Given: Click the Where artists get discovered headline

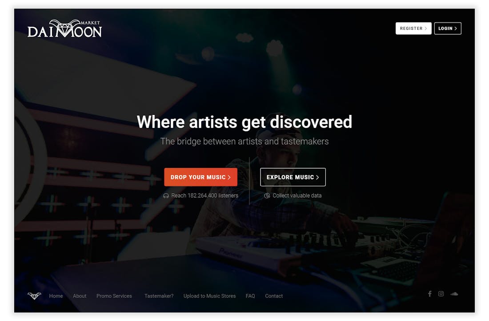Looking at the screenshot, I should click(244, 122).
